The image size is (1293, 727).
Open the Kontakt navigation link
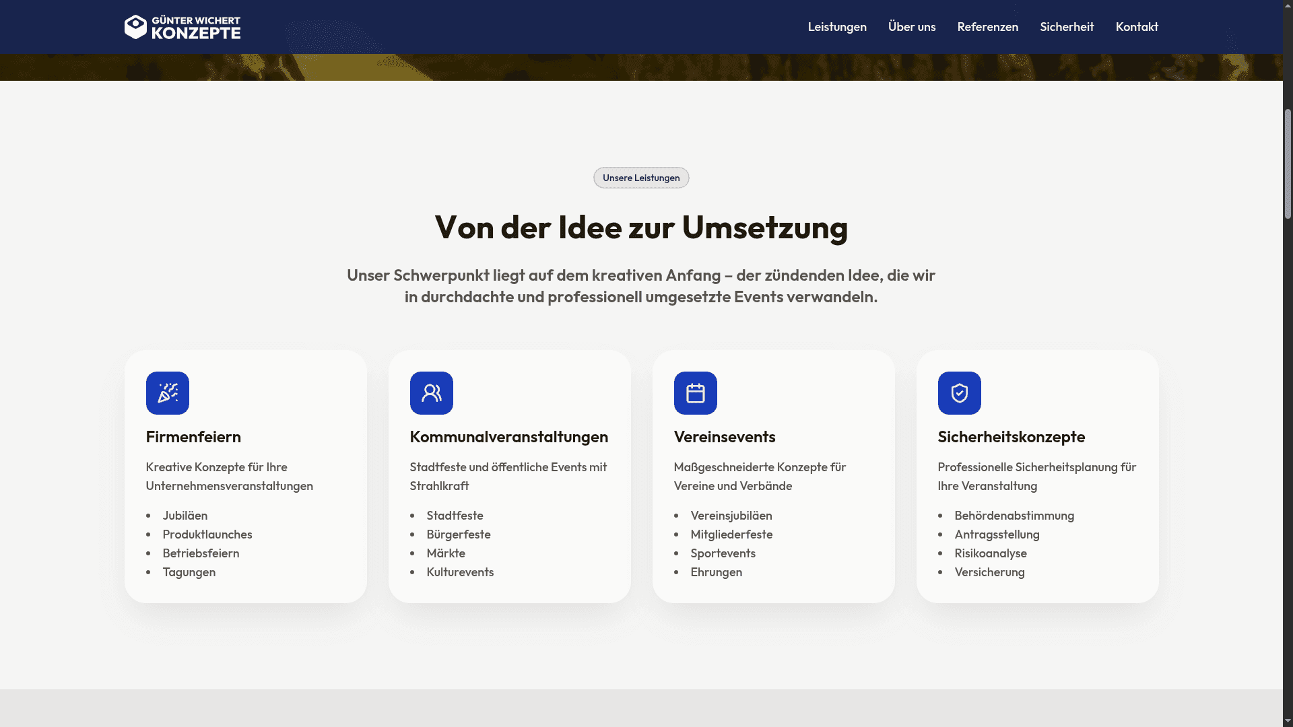coord(1137,27)
